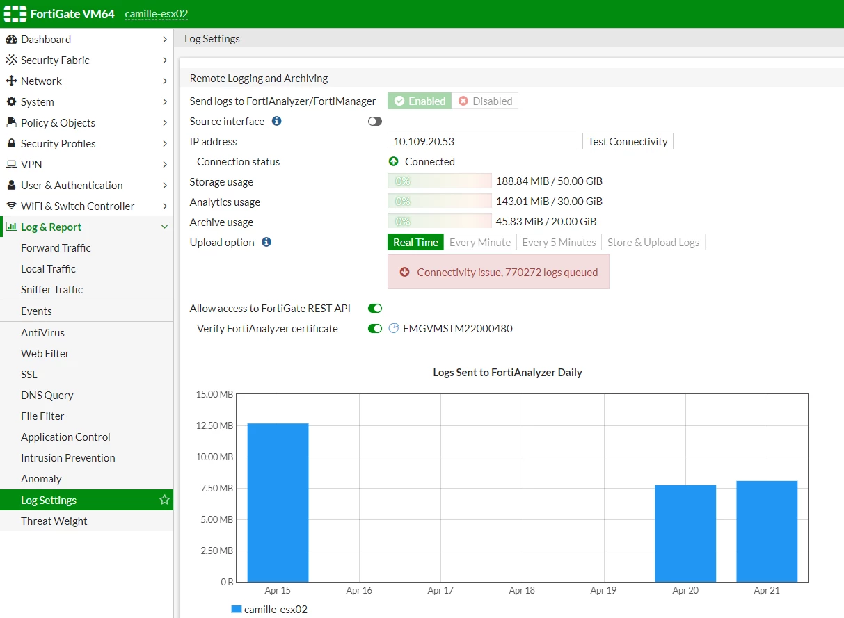Click the WiFi & Switch Controller icon

tap(11, 206)
